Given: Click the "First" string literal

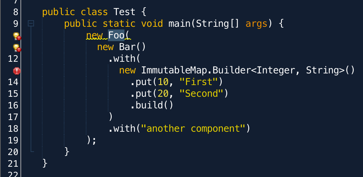Looking at the screenshot, I should point(199,82).
